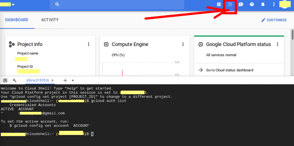The width and height of the screenshot is (294, 146).
Task: Click the 'Project name' label
Action: tap(28, 53)
